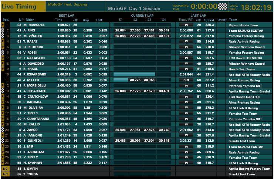Click the 'Q1/Q2' column header
274x179 pixels.
(x=222, y=20)
